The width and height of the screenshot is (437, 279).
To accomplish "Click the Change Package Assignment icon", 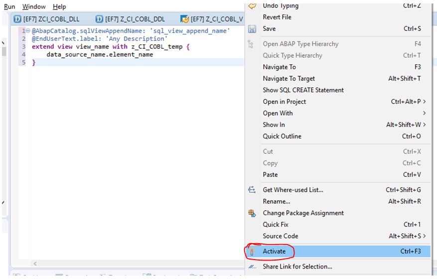I will tap(252, 213).
